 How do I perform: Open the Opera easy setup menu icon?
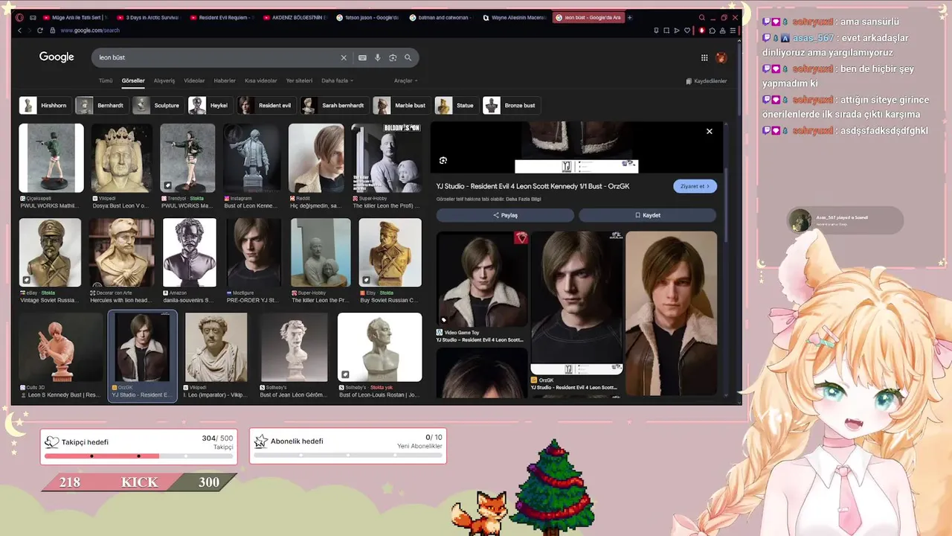pos(733,31)
